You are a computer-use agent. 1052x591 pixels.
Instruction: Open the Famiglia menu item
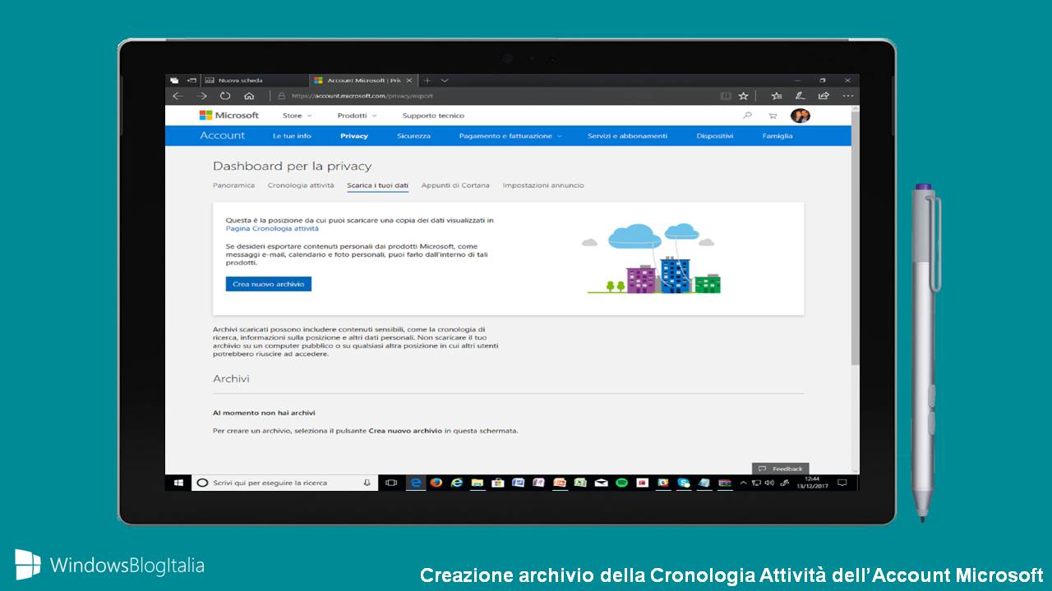(x=777, y=136)
